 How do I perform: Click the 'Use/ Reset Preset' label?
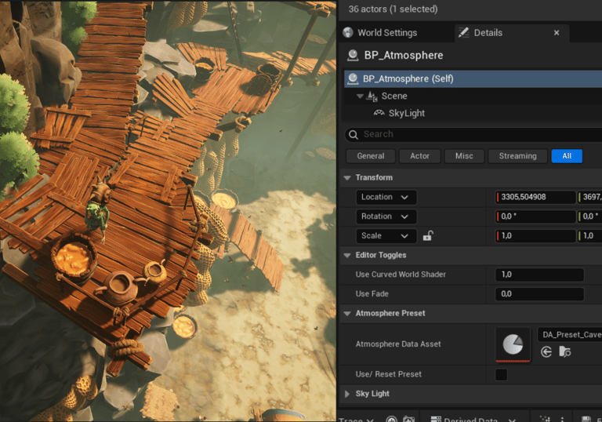[x=388, y=374]
